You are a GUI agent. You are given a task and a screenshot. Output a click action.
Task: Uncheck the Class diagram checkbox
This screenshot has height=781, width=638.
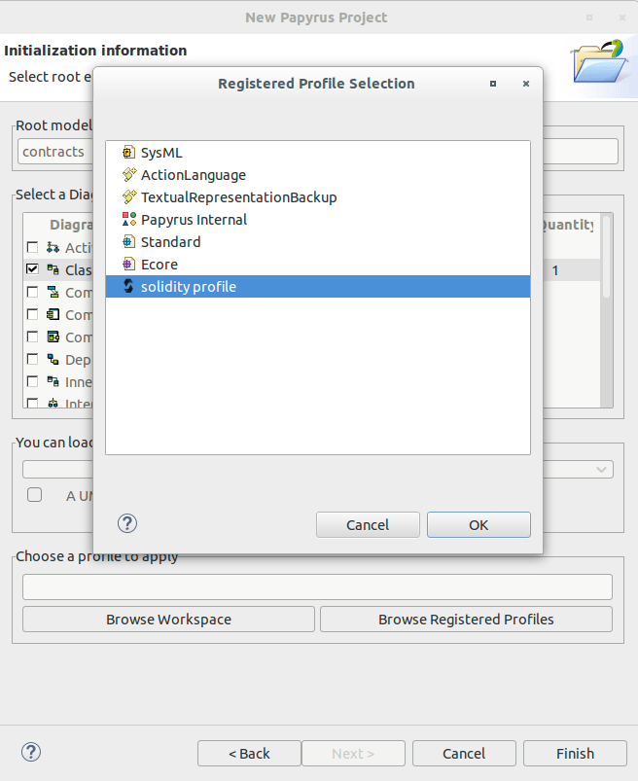coord(32,269)
